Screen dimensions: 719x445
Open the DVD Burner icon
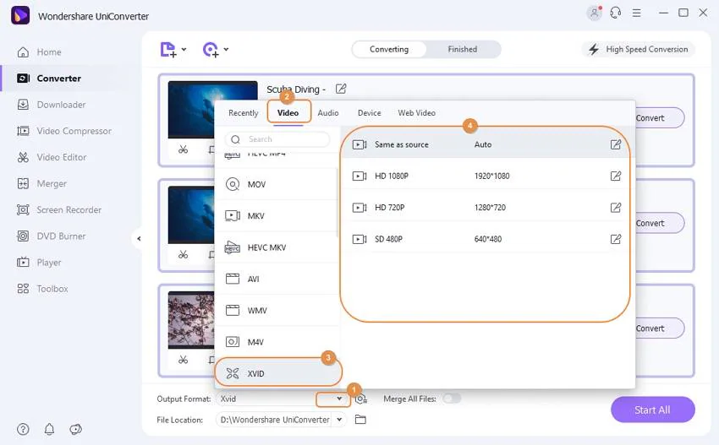pyautogui.click(x=23, y=236)
